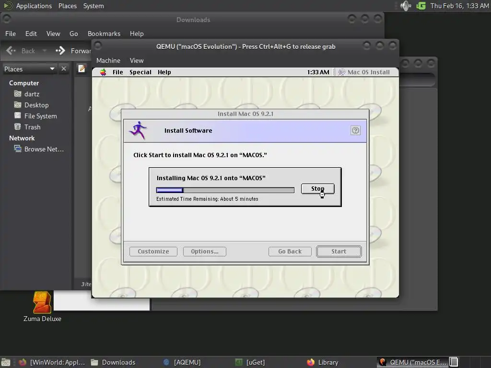Switch to Downloads taskbar item
This screenshot has width=491, height=368.
pos(113,362)
